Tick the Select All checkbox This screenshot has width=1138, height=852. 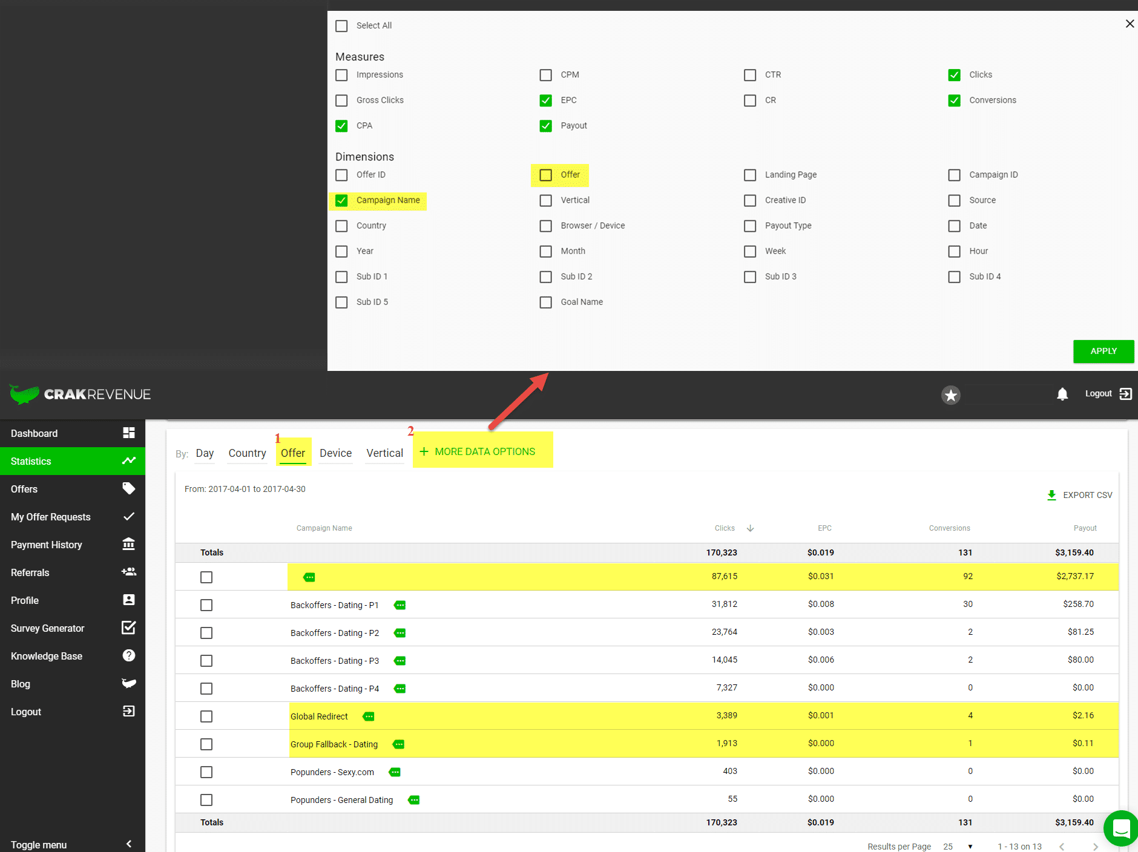(342, 26)
